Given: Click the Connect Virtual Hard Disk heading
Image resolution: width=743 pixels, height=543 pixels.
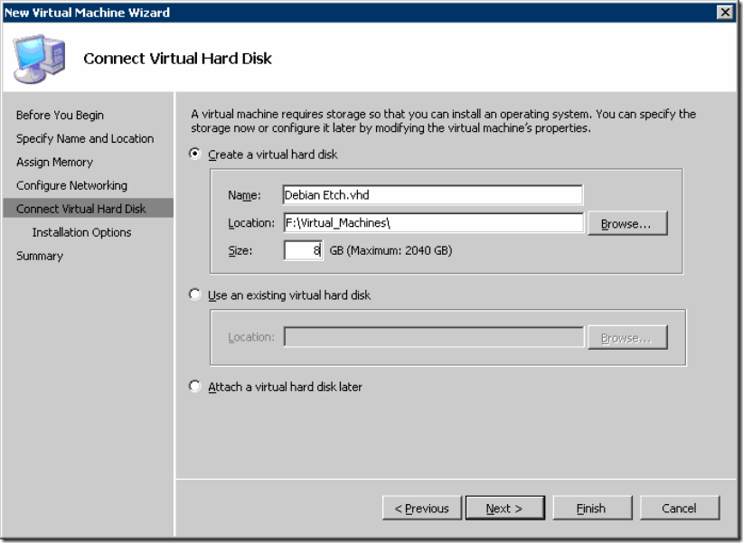Looking at the screenshot, I should coord(177,59).
